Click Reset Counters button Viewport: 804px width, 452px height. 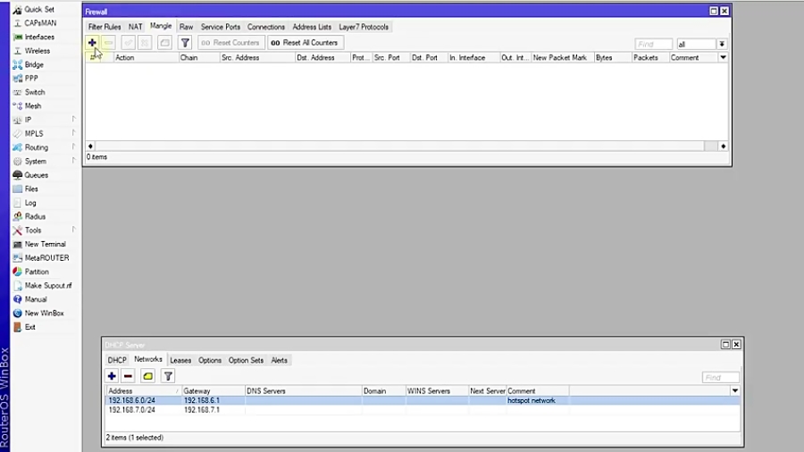point(231,43)
